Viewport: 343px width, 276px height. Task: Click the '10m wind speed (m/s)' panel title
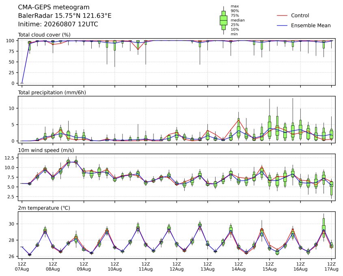point(46,150)
